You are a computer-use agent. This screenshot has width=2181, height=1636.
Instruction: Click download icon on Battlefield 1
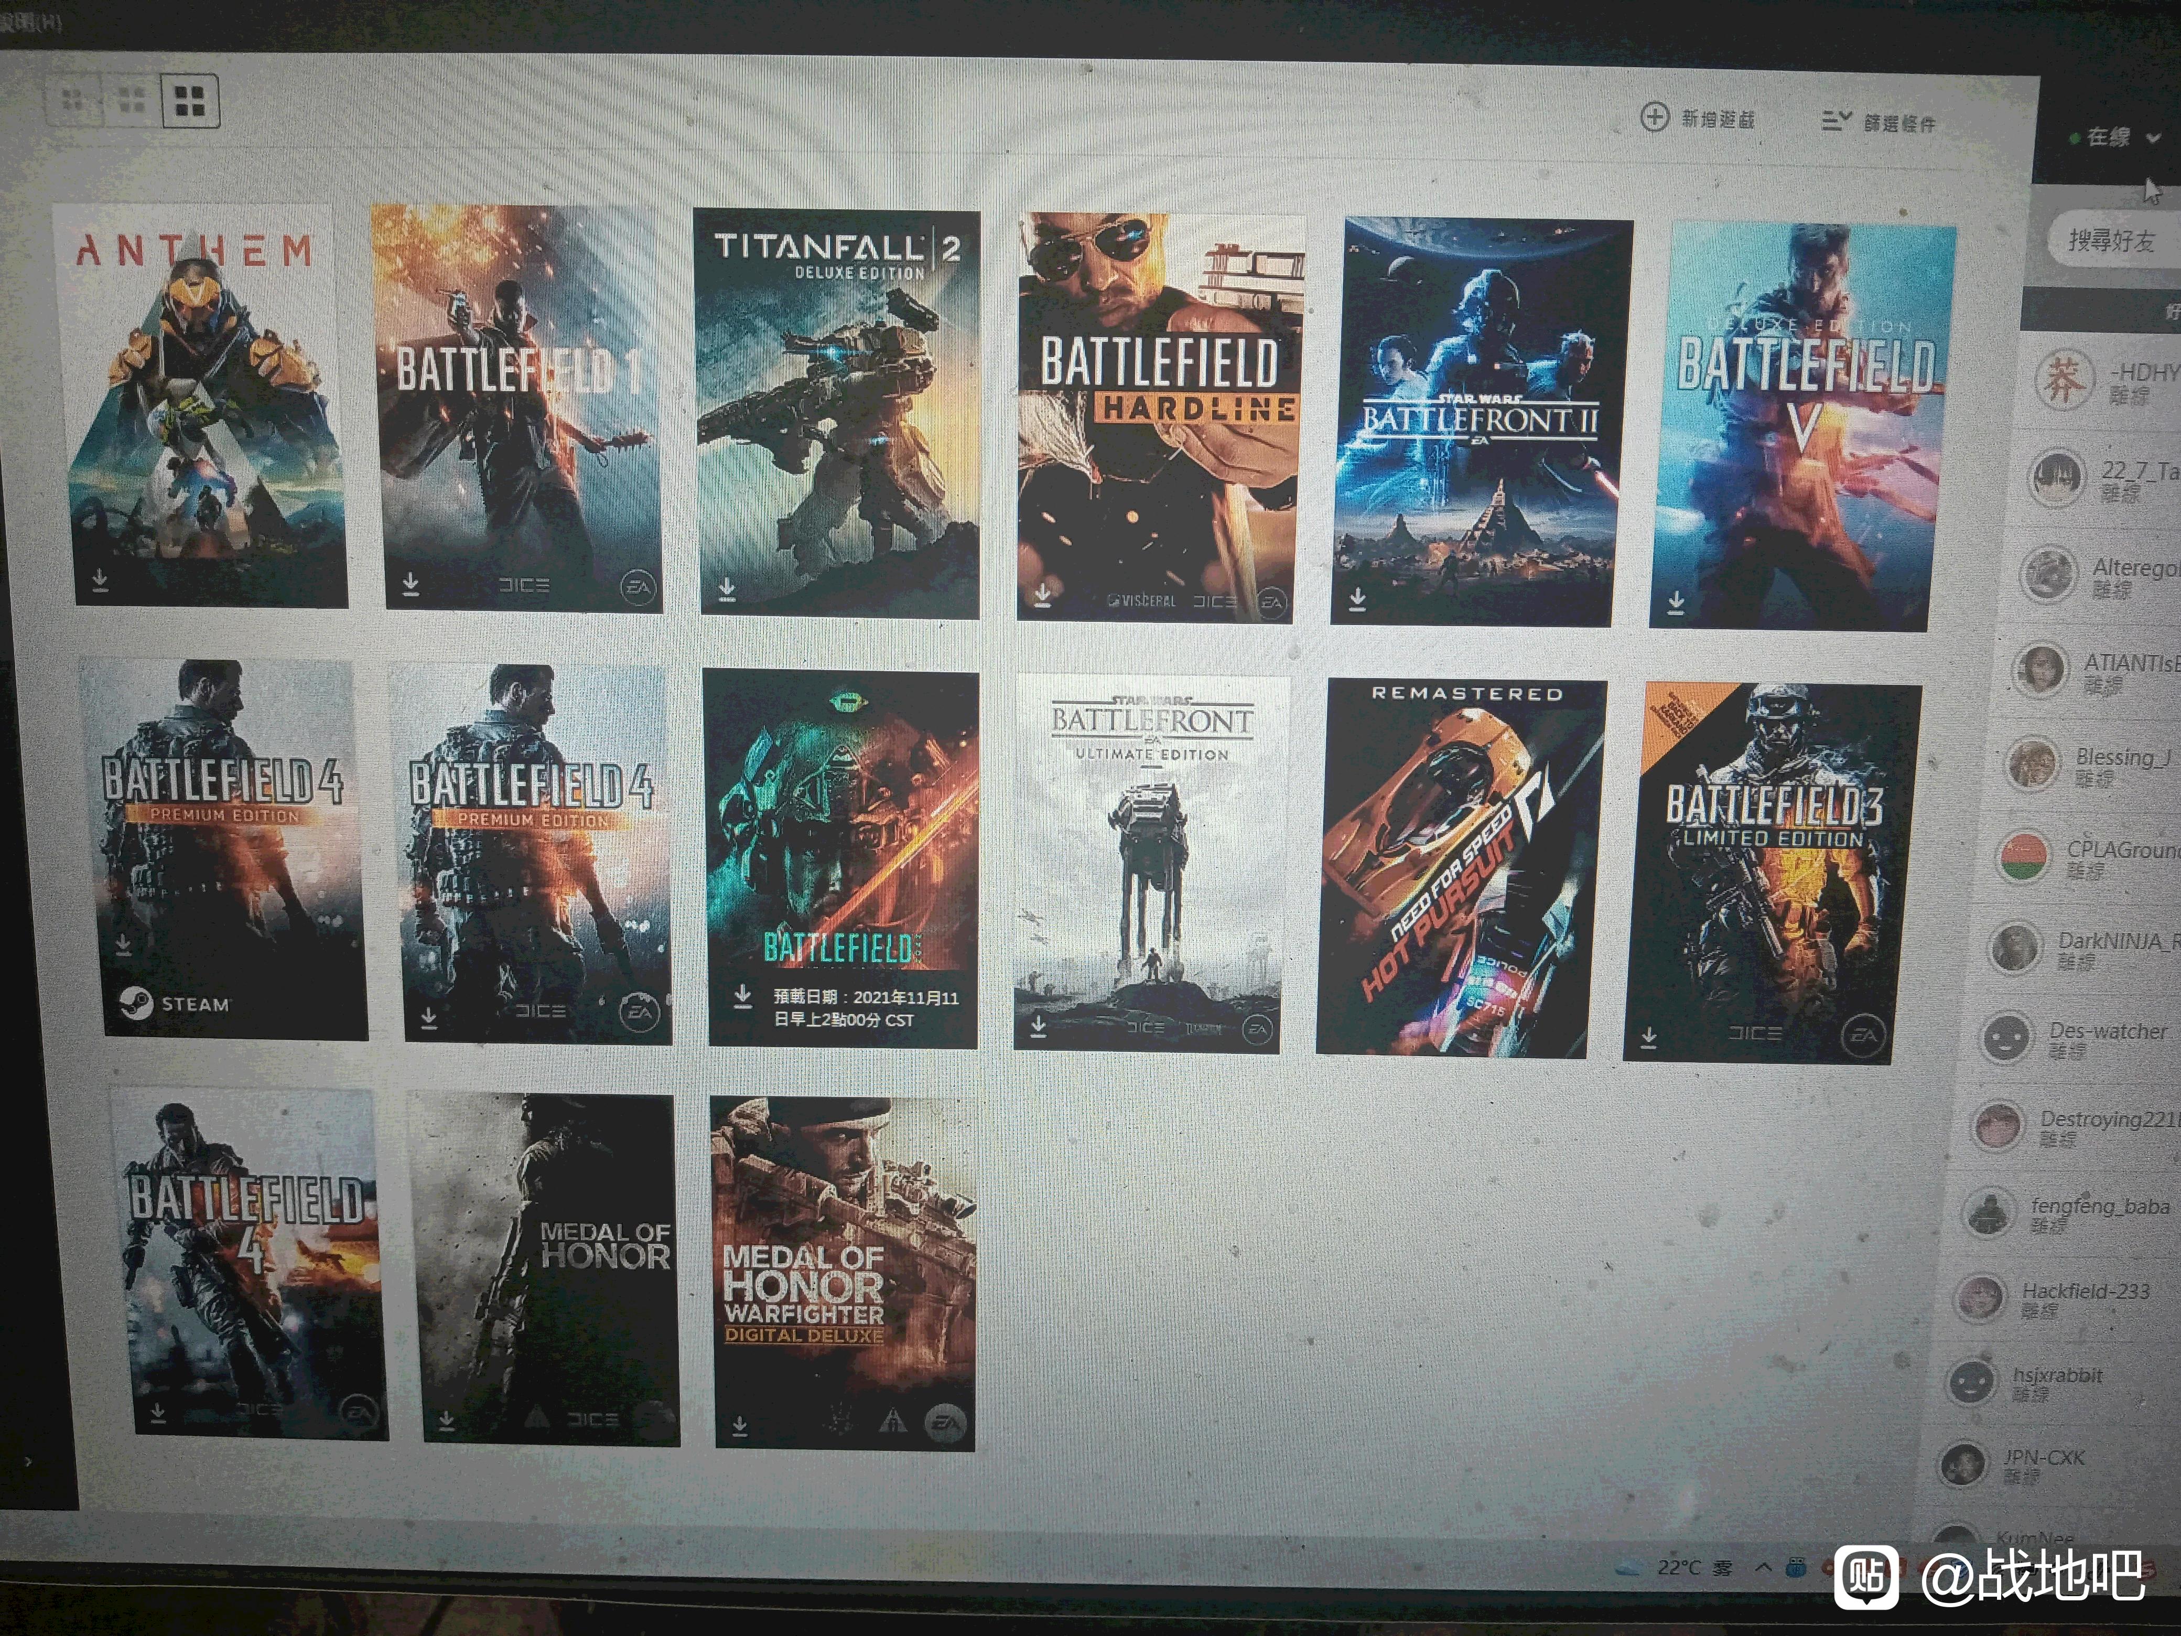point(411,584)
